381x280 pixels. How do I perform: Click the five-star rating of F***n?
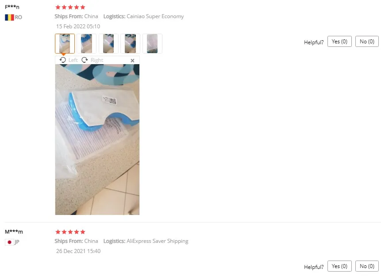click(70, 7)
